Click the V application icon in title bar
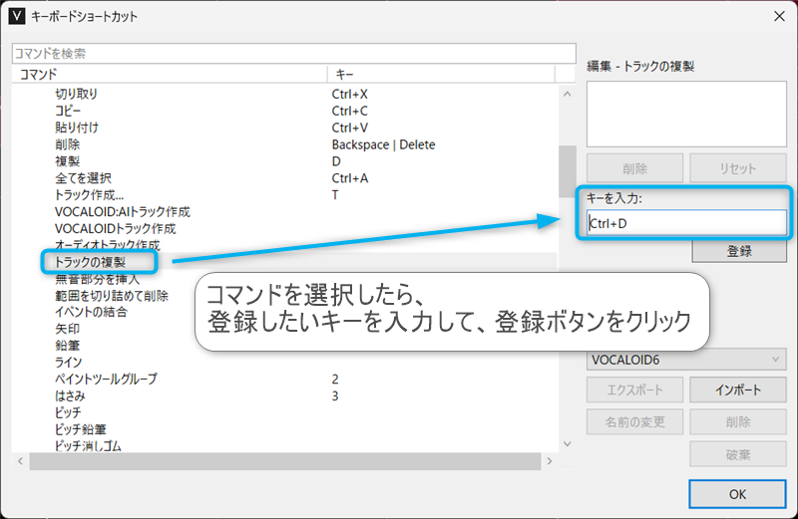 point(17,16)
